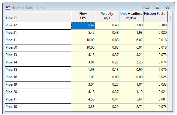Screen dimensions: 177x115
Task: Click friction factor value 0.025
Action: tap(155, 78)
